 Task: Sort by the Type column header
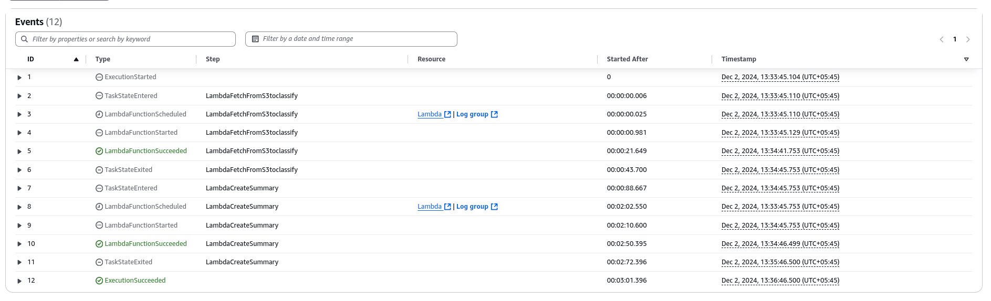[x=103, y=59]
